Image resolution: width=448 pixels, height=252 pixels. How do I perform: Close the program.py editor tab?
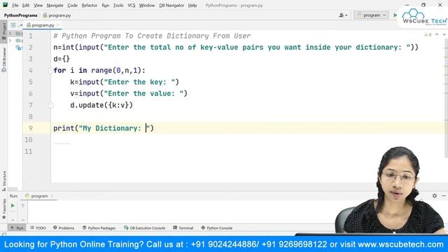click(x=58, y=25)
